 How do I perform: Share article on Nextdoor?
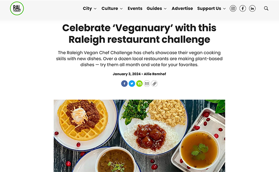point(139,84)
